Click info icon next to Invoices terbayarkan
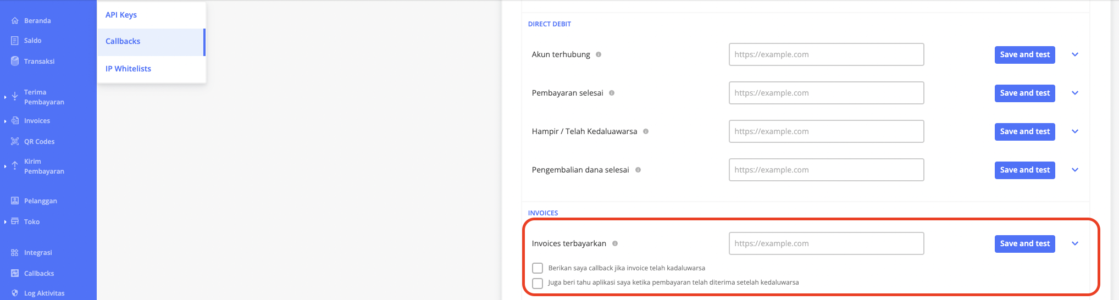This screenshot has height=300, width=1119. (x=615, y=243)
